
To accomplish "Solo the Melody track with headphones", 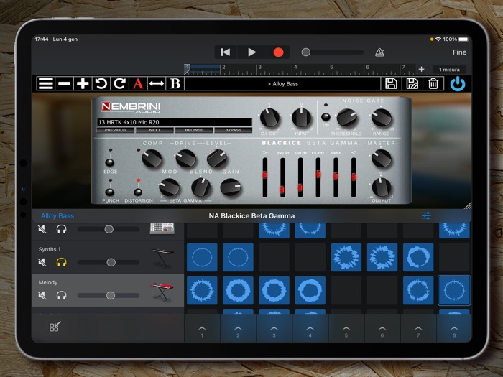I will [x=61, y=295].
